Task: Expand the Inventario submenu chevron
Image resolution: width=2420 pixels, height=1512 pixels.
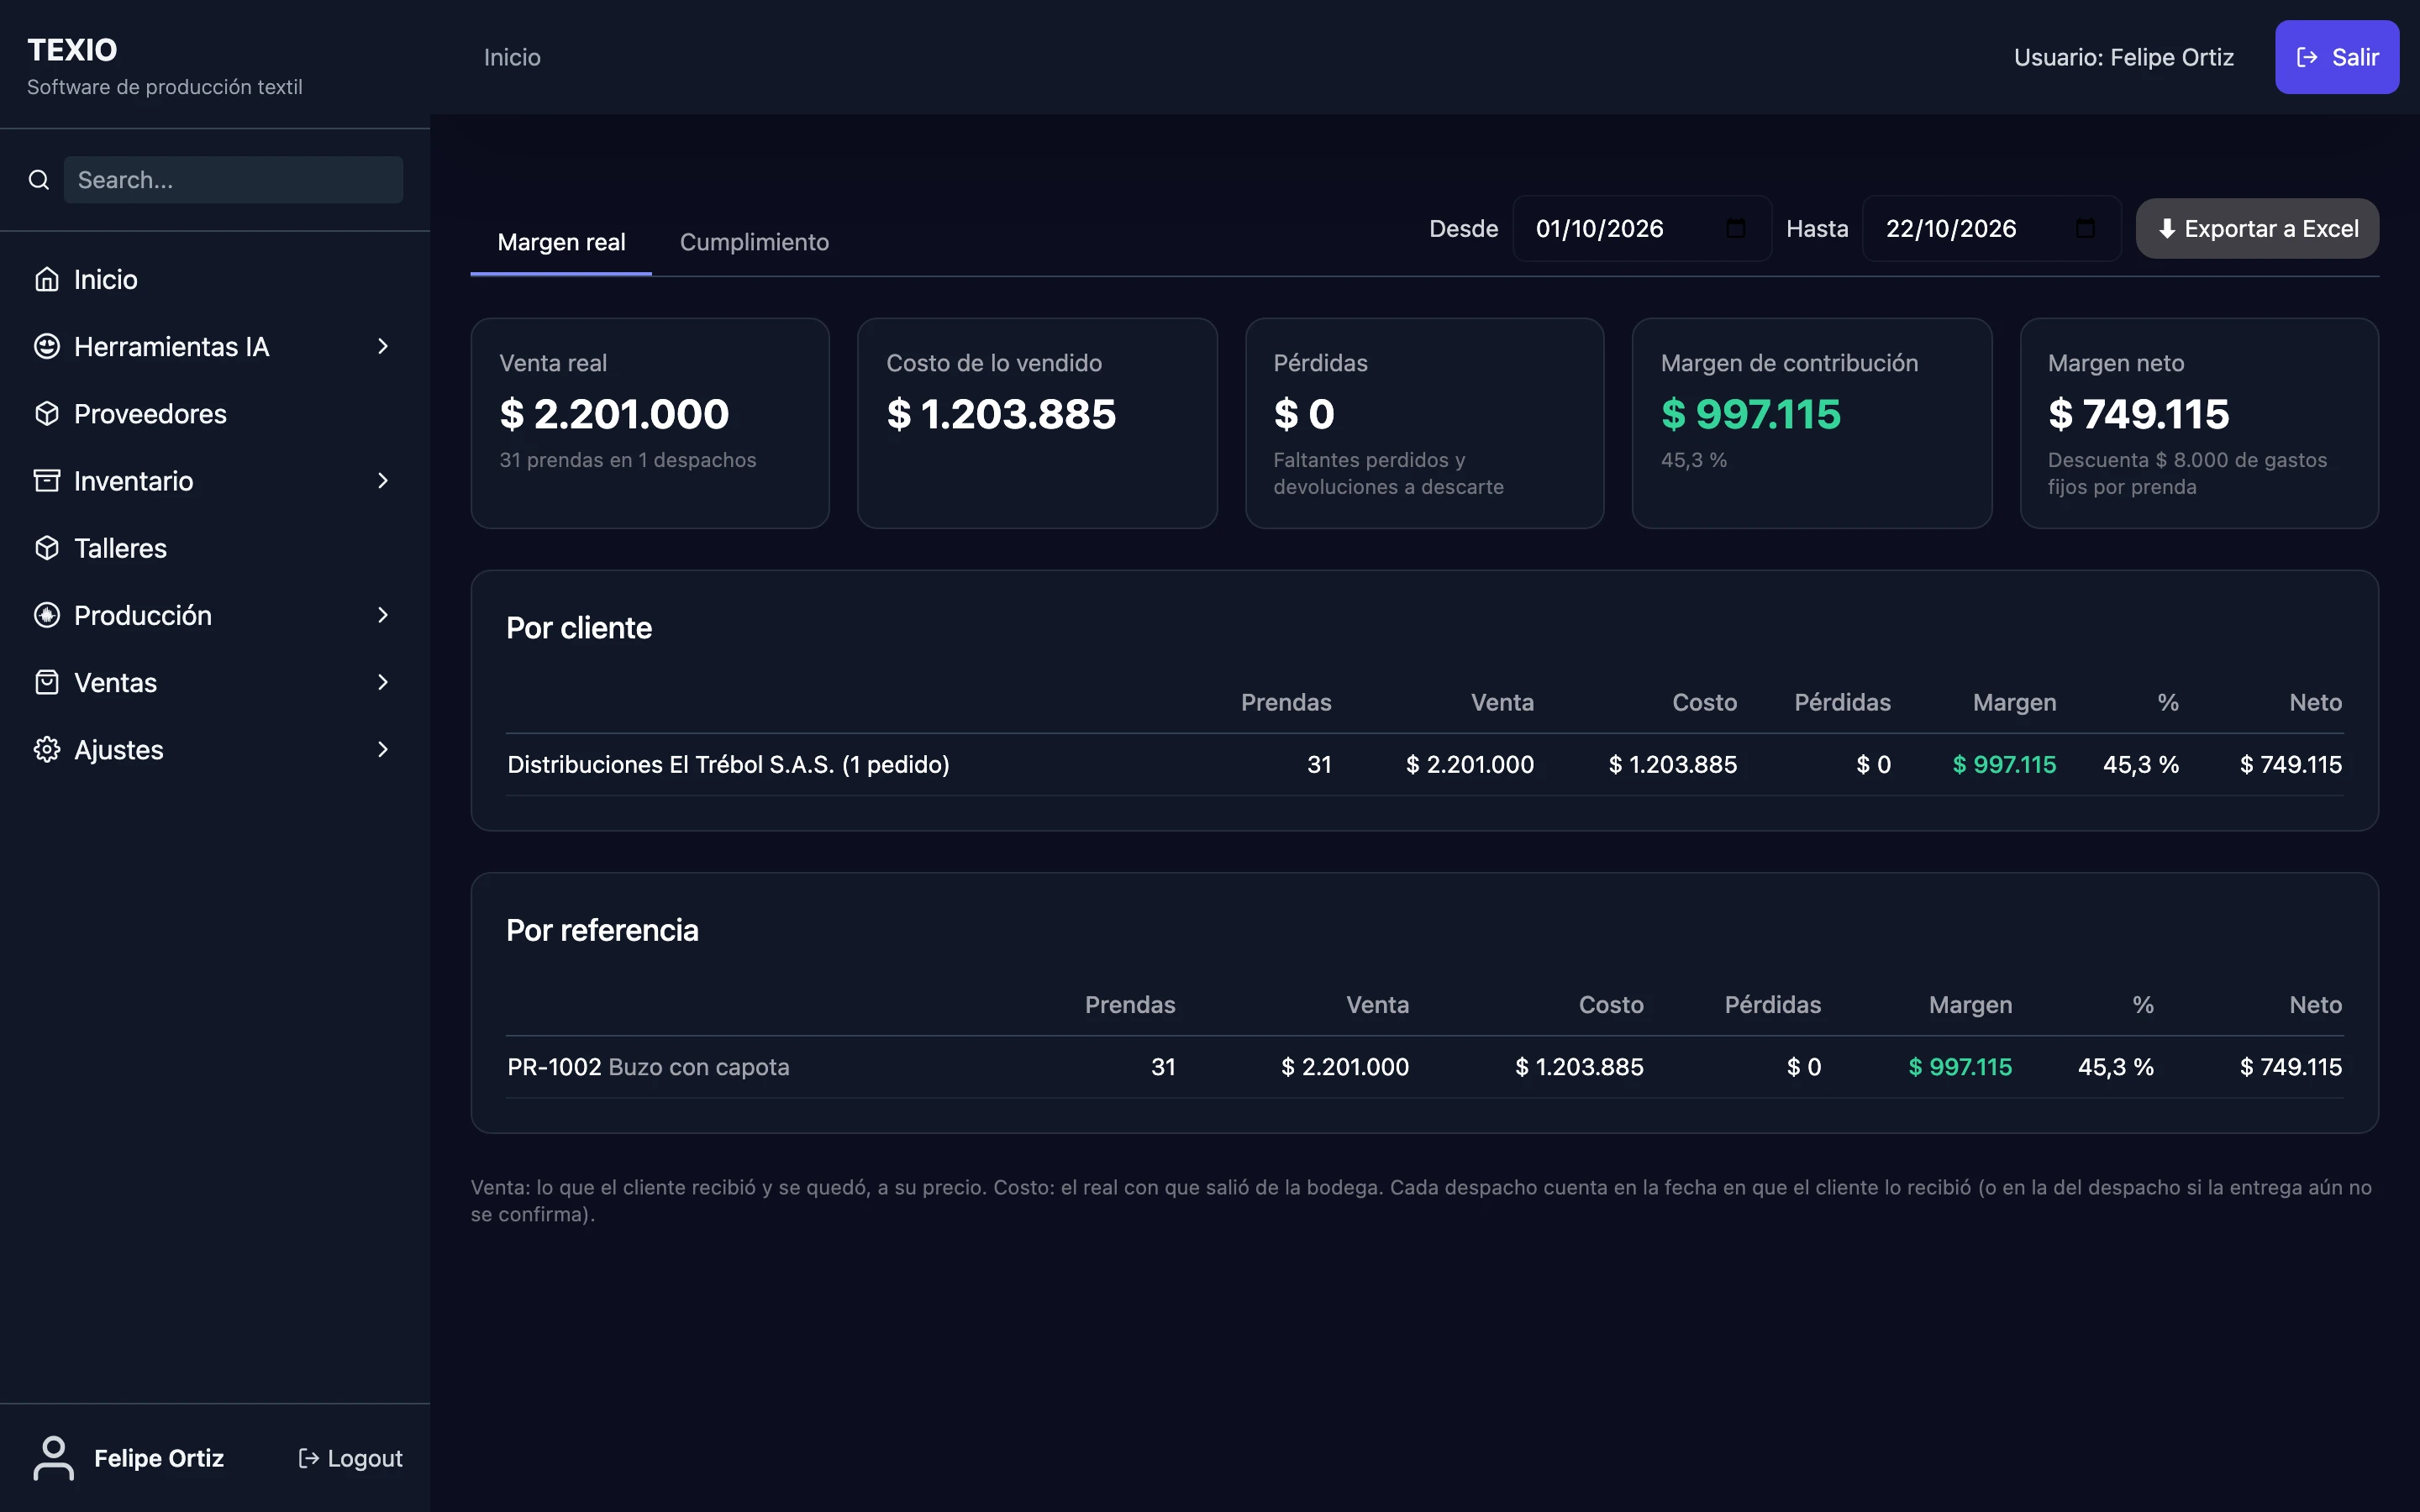Action: 383,481
